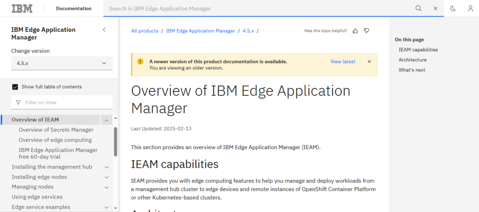Click Installing edge nodes text

(x=39, y=177)
